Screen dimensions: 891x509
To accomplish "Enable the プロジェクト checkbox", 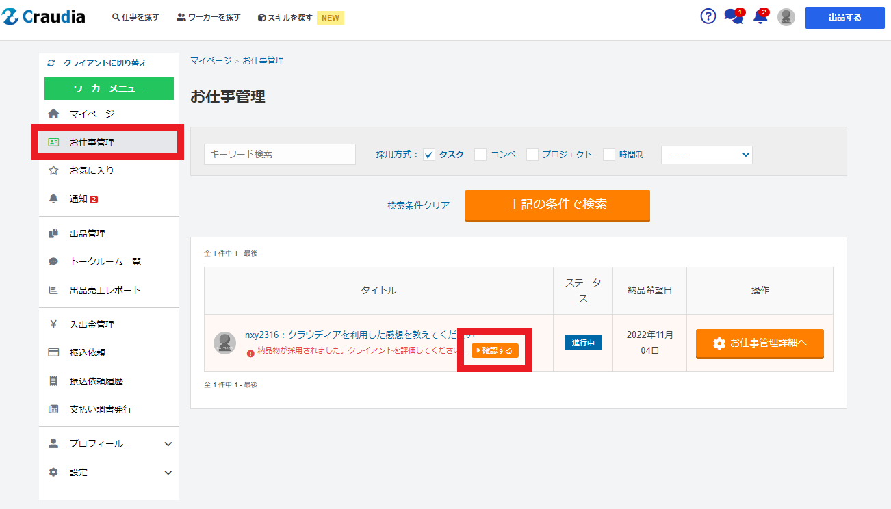I will pyautogui.click(x=532, y=155).
